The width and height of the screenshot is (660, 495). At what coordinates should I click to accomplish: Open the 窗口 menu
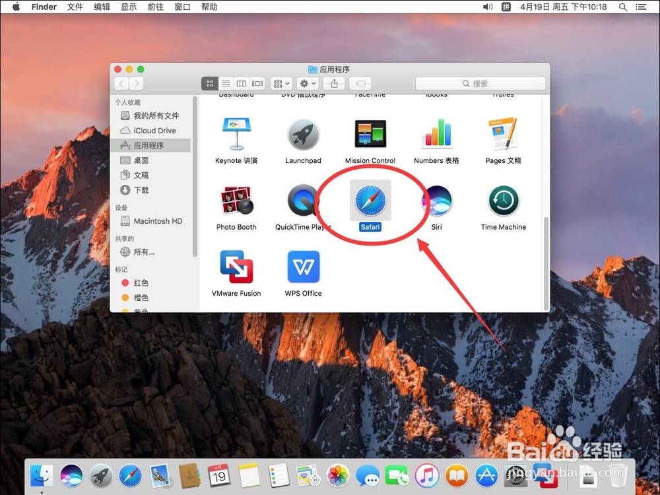point(182,7)
